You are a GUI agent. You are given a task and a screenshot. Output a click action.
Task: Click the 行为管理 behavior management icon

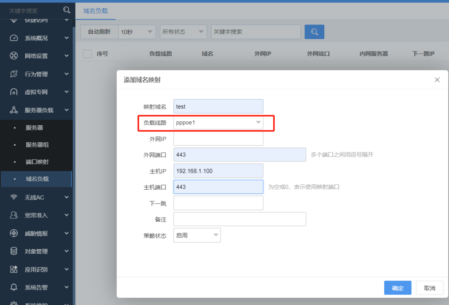[10, 74]
